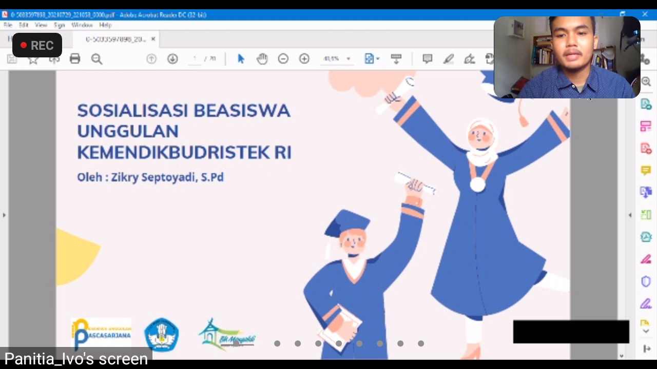Go to next page using down arrow

(x=172, y=59)
